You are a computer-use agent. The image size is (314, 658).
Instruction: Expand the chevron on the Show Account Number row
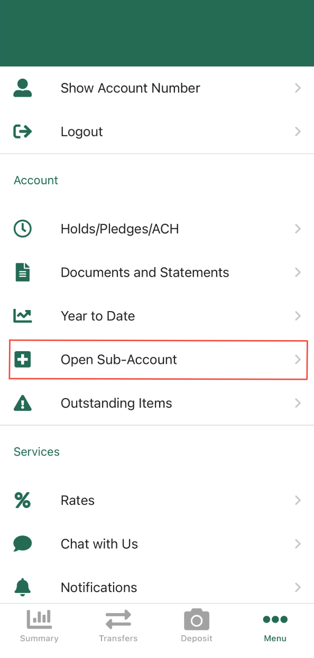pos(298,88)
